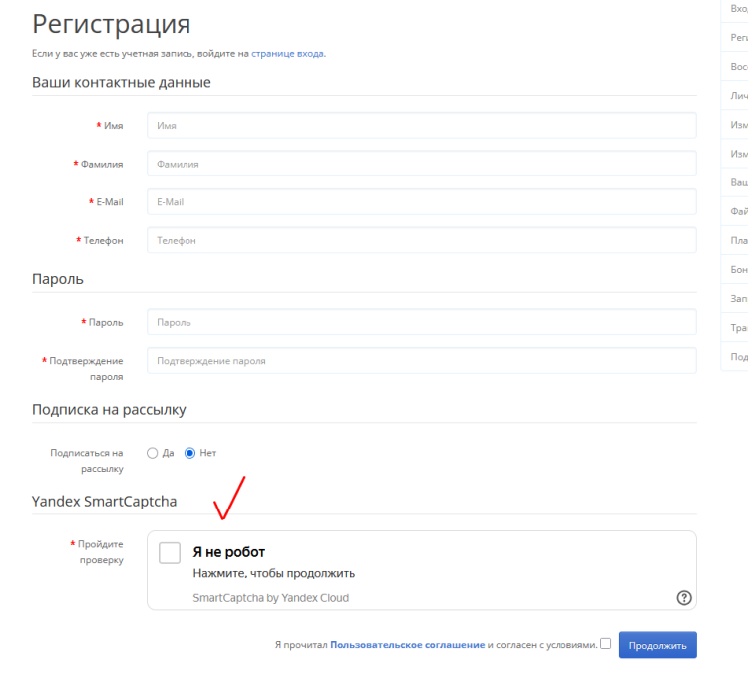748x678 pixels.
Task: Click the "Пароль" password field
Action: point(421,323)
